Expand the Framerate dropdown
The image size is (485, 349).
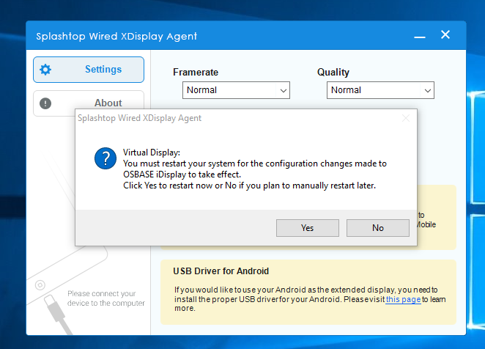point(236,90)
